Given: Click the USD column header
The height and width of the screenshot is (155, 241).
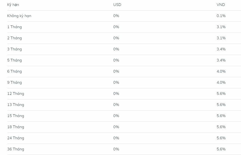Looking at the screenshot, I should pos(117,5).
